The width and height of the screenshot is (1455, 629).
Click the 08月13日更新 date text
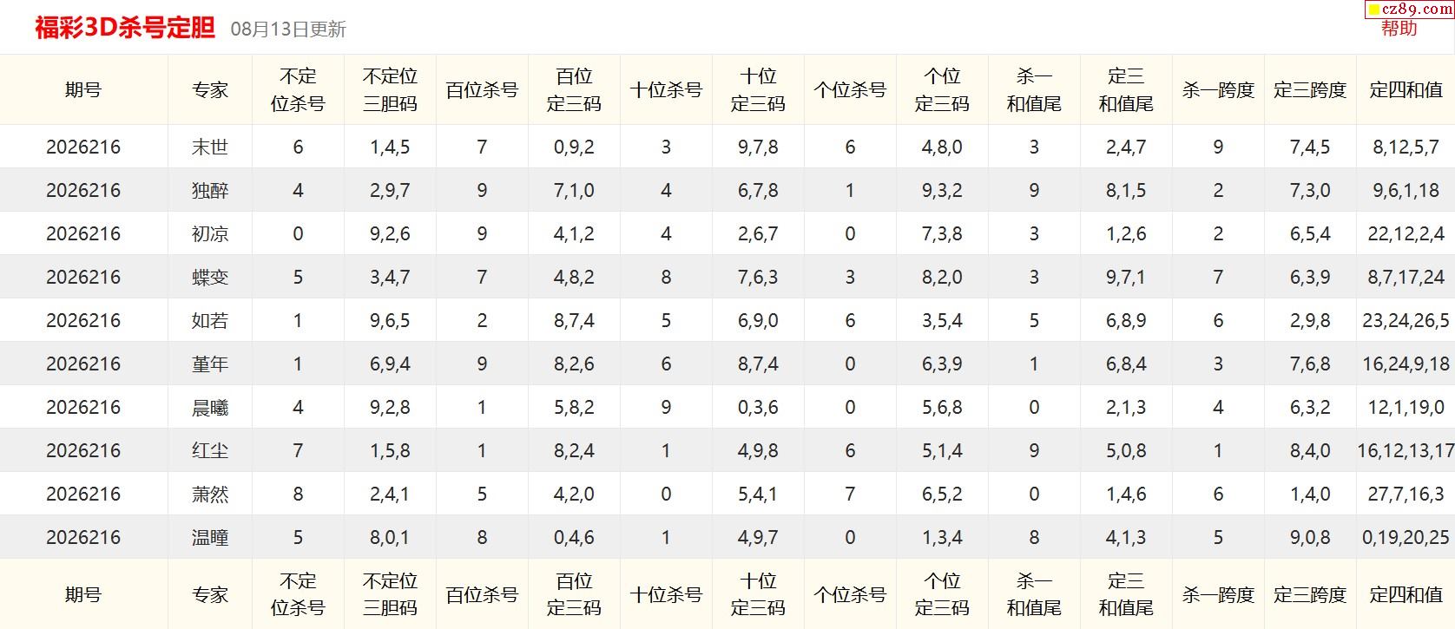coord(288,29)
